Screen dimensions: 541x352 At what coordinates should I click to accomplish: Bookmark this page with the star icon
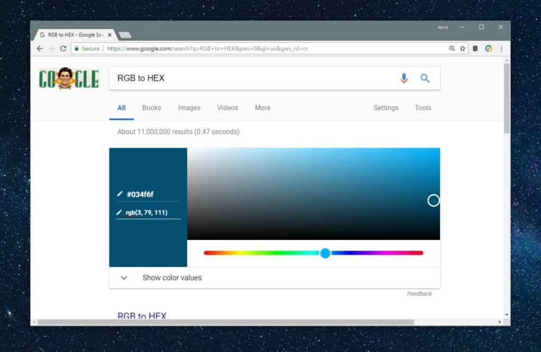point(462,48)
